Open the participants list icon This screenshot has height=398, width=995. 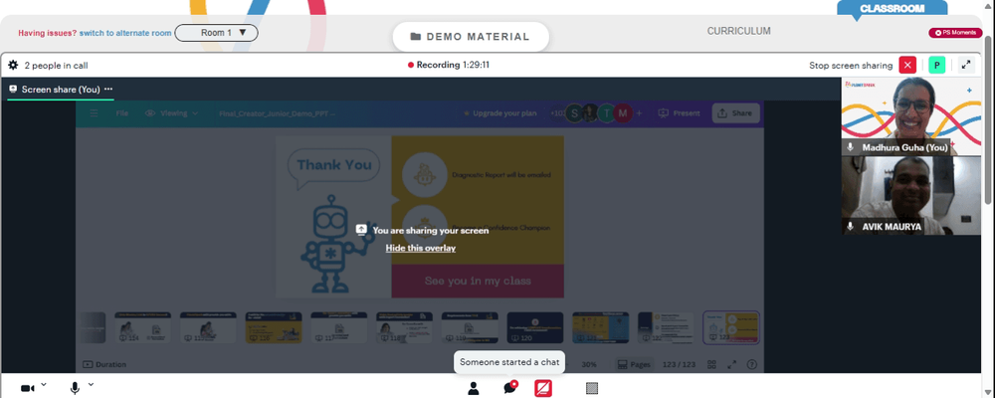(x=474, y=388)
